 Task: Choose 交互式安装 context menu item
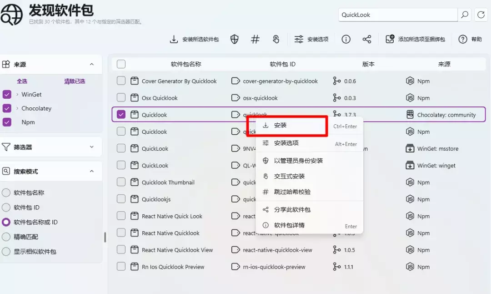point(310,176)
